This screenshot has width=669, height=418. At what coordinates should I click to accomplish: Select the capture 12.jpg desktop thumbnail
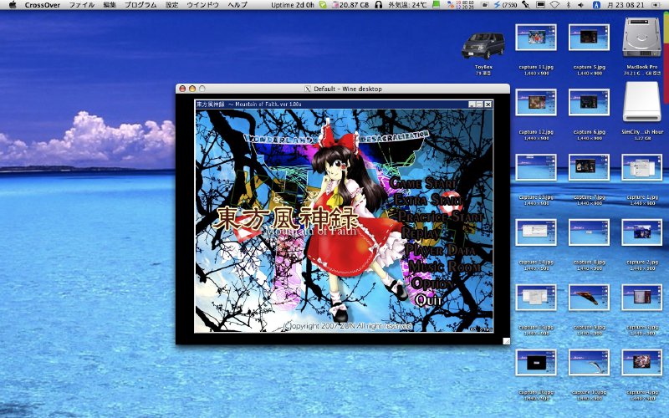point(536,102)
